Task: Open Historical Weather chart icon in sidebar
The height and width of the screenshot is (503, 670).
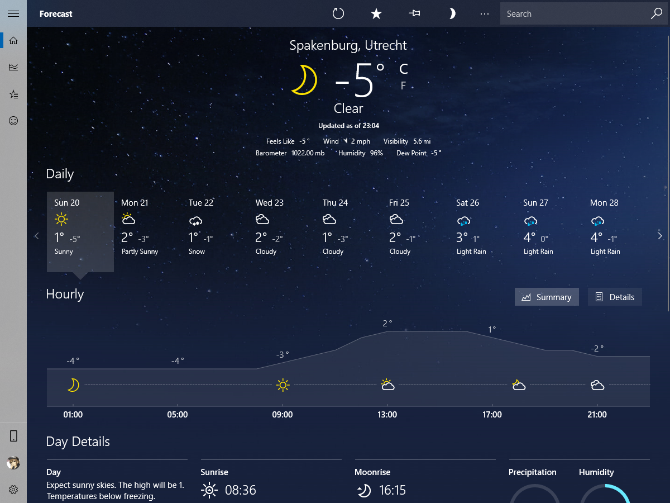Action: point(13,67)
